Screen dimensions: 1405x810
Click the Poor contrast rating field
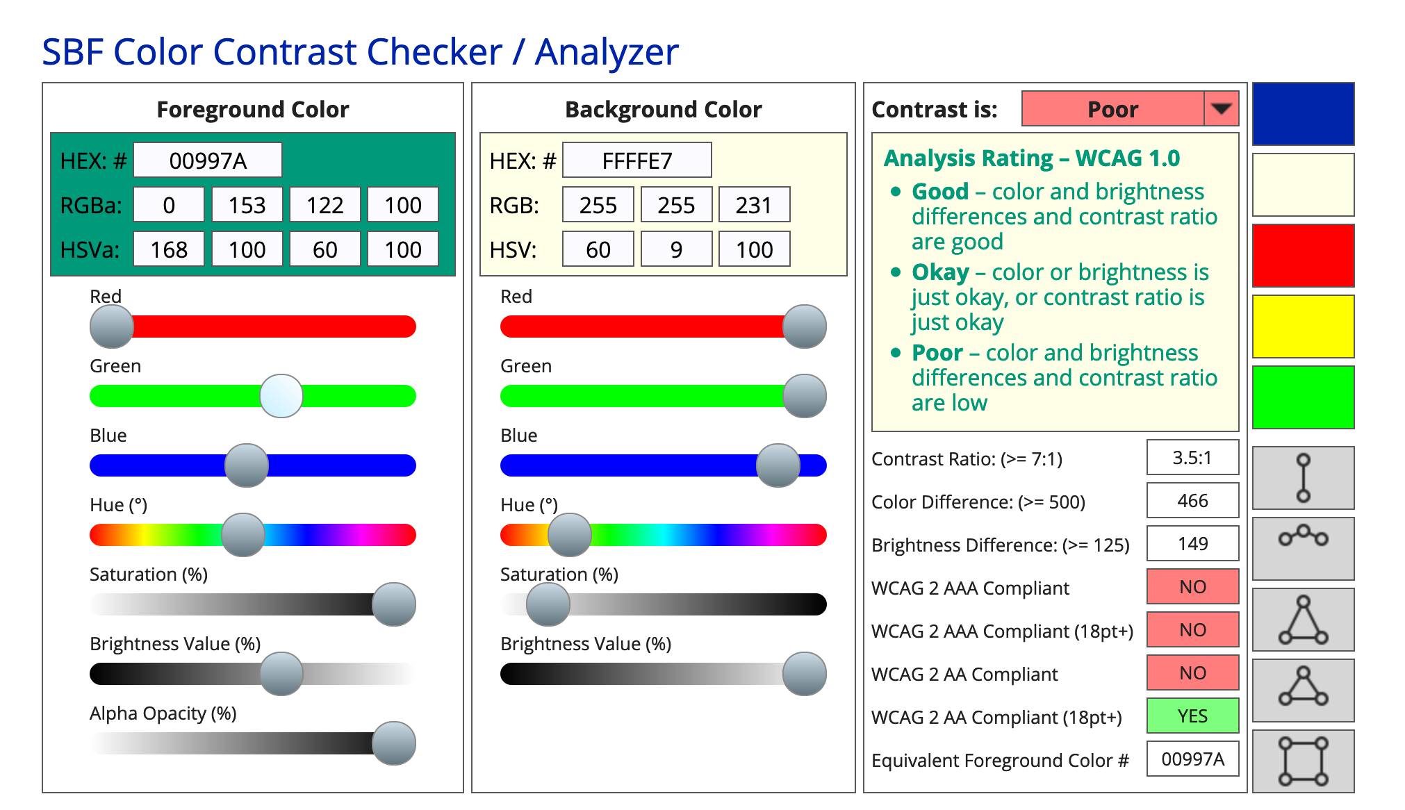pos(1112,108)
